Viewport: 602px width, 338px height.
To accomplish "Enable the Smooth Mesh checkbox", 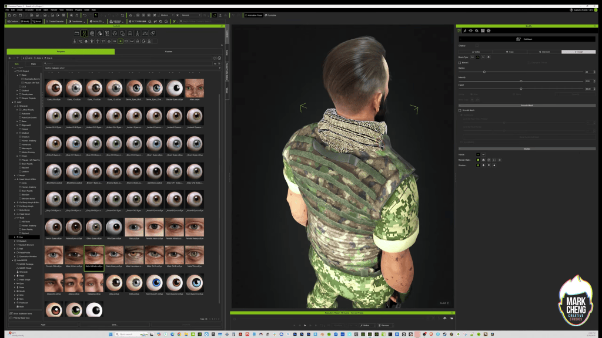I will point(460,110).
